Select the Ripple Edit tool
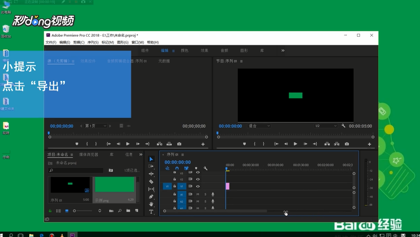420x237 pixels. (x=151, y=174)
